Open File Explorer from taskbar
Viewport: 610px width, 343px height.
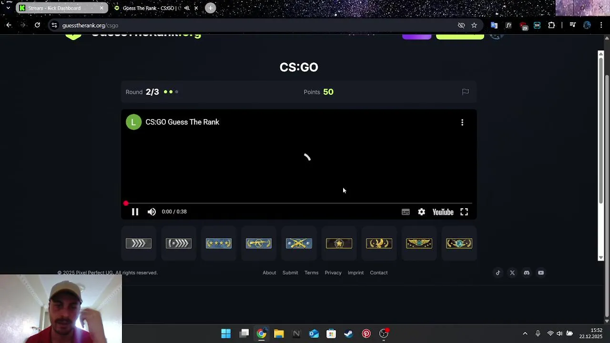pos(279,333)
